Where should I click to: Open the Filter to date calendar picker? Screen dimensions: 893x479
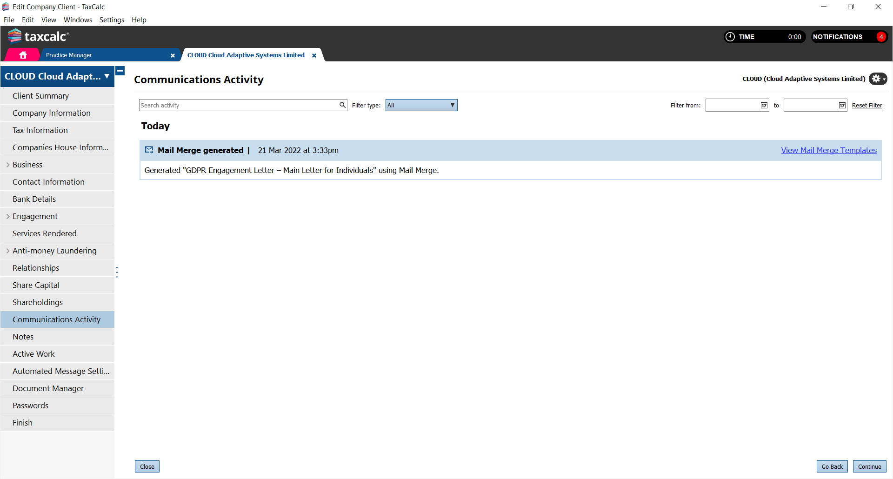point(842,105)
